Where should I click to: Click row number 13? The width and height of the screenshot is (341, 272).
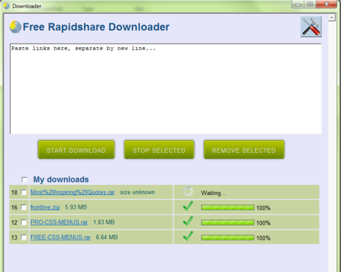point(14,238)
